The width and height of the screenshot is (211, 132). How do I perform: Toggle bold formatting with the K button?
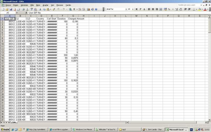coord(137,9)
